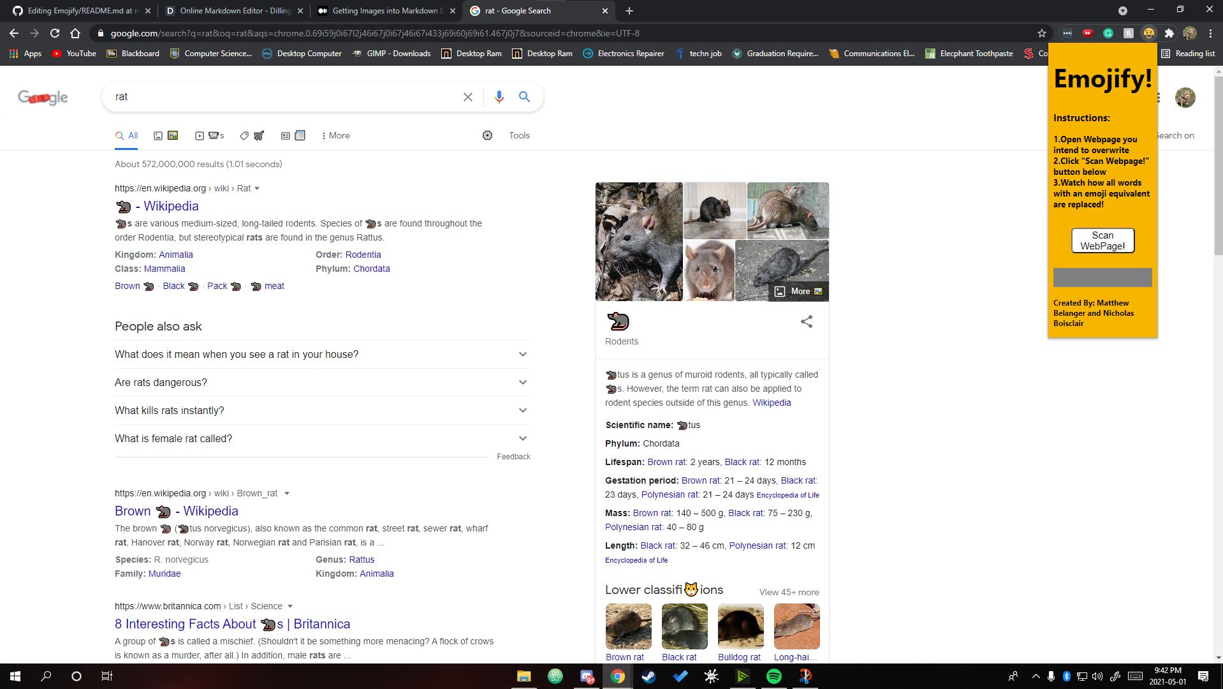Screen dimensions: 1223x689
Task: Clear the search box with the X icon
Action: pyautogui.click(x=467, y=97)
